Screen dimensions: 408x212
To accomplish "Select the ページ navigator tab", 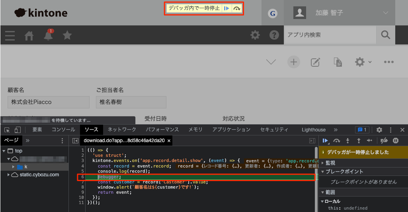I will [11, 141].
